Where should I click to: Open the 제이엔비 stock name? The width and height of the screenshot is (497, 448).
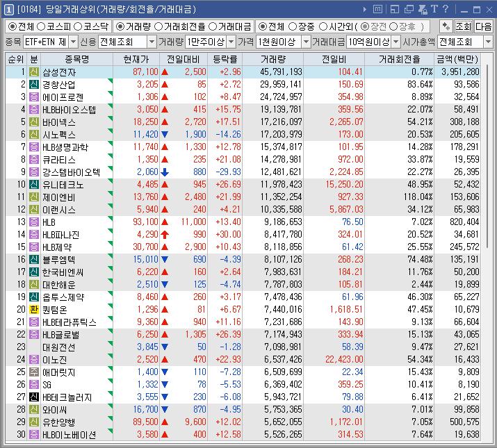[x=59, y=197]
